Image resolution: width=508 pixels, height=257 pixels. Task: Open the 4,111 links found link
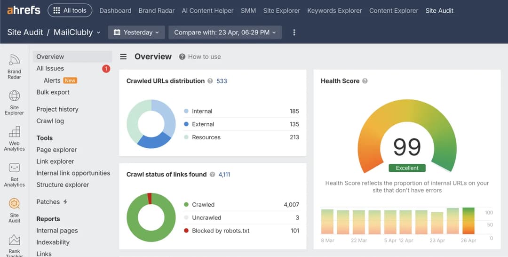pyautogui.click(x=224, y=174)
